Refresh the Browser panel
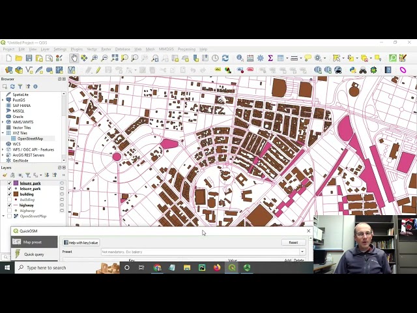The height and width of the screenshot is (313, 417). [x=12, y=87]
